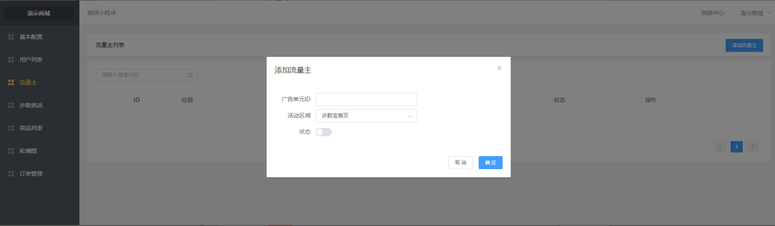Click the grid icon beside 轮播图
Viewport: 775px width, 226px height.
pos(11,151)
